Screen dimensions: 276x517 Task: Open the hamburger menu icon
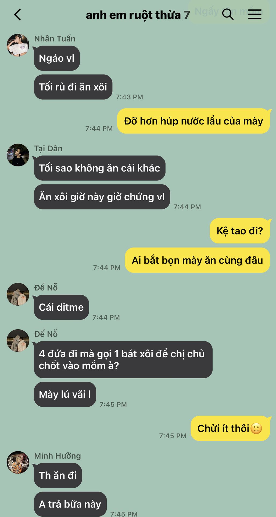(255, 14)
